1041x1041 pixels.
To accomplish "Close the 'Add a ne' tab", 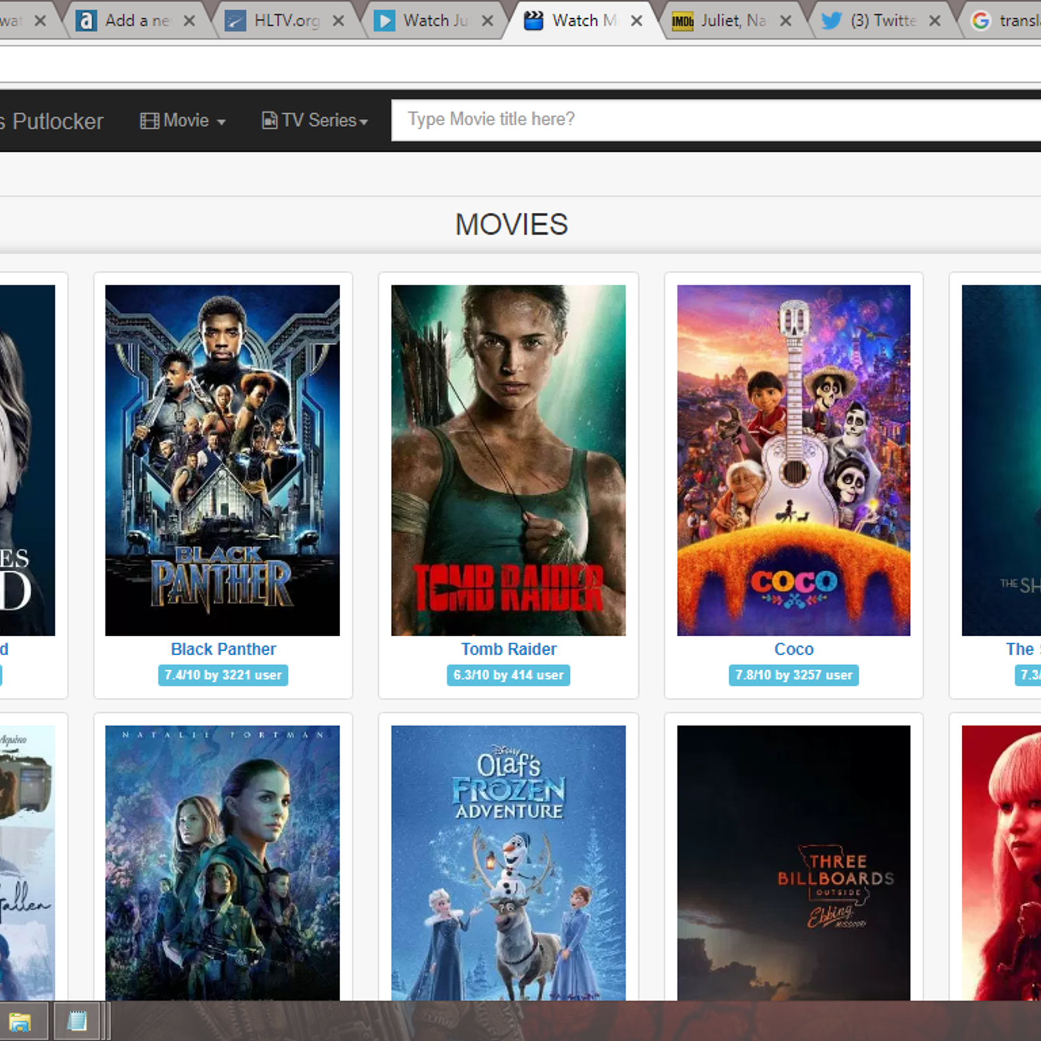I will coord(189,21).
